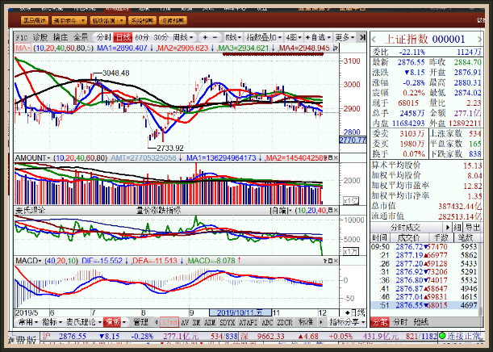
Task: Select the :51 2876.55 trade row
Action: [424, 305]
